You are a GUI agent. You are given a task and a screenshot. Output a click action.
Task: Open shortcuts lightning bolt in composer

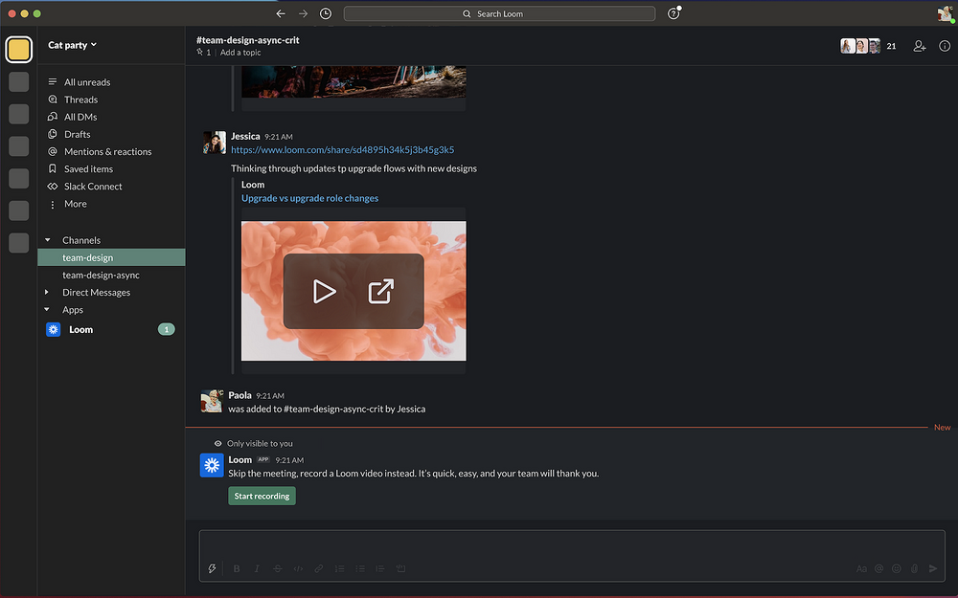pos(212,568)
